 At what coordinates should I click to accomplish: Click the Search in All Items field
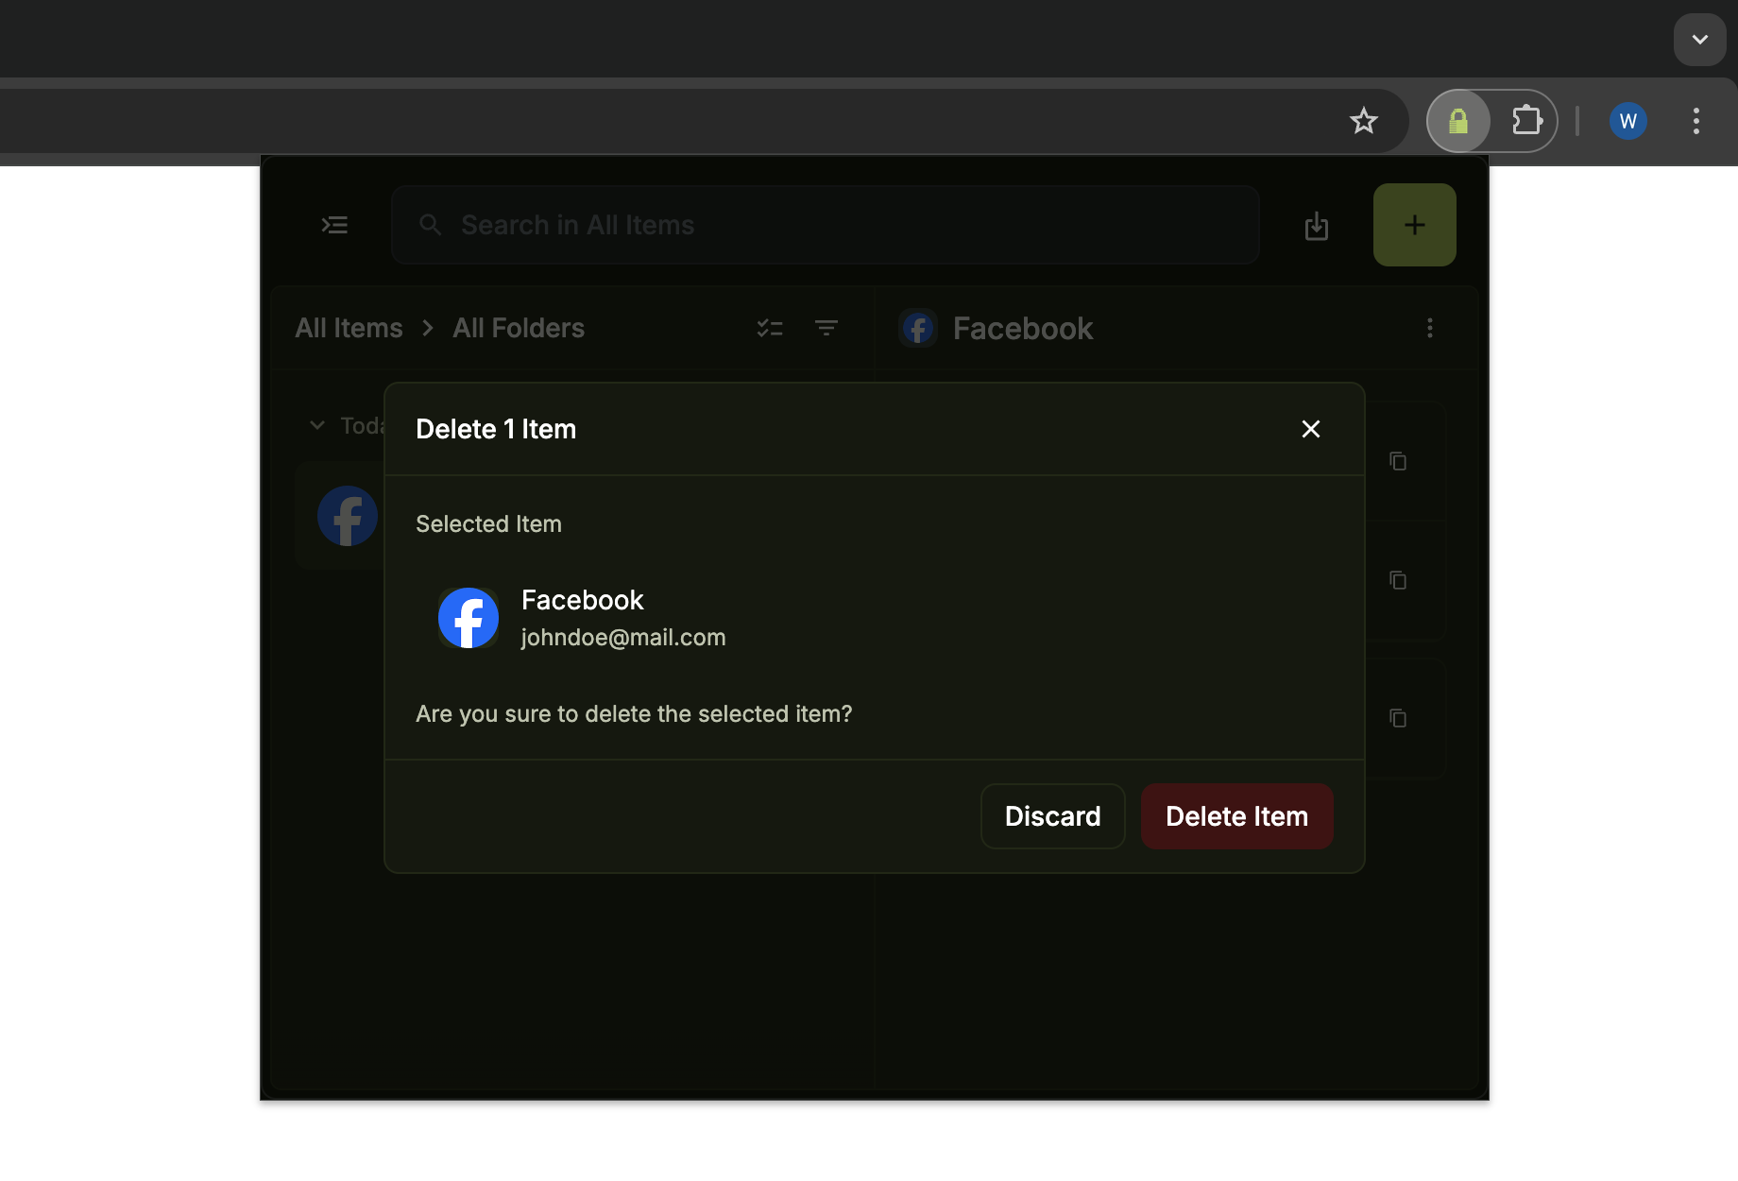[x=826, y=225]
